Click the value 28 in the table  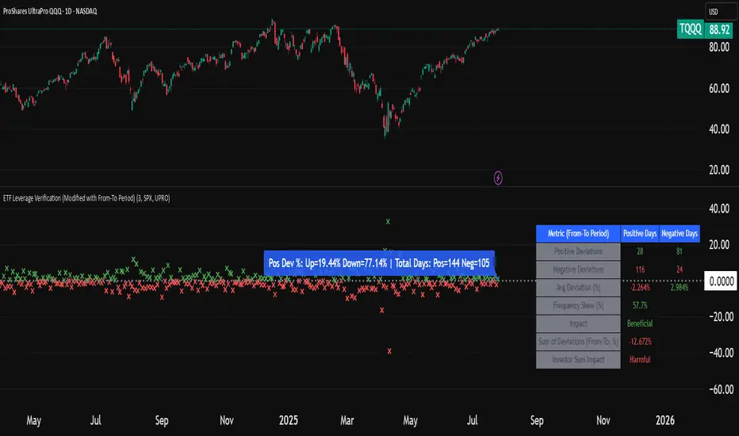point(640,251)
